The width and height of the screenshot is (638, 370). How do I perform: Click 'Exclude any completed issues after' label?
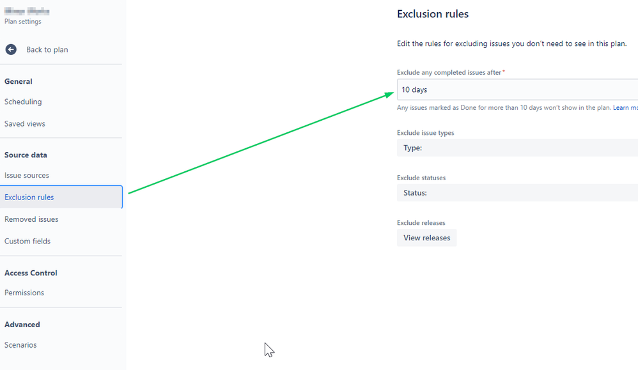(449, 72)
